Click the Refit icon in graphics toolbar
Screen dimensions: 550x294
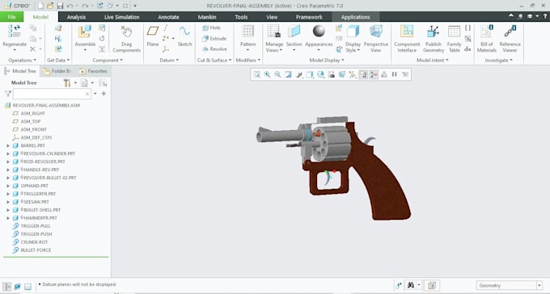pyautogui.click(x=256, y=74)
